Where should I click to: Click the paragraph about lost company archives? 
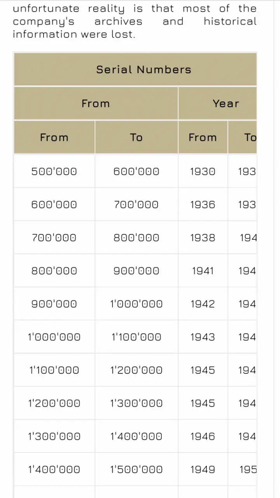[135, 21]
